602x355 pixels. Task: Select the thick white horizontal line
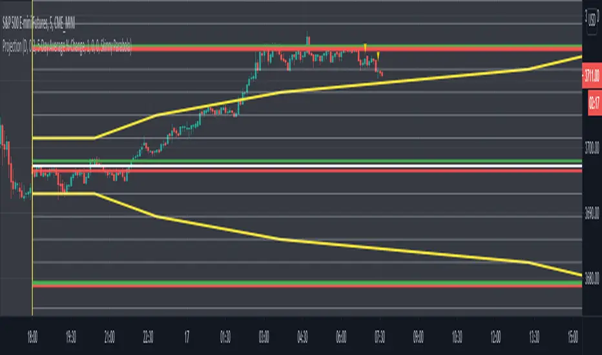(307, 166)
